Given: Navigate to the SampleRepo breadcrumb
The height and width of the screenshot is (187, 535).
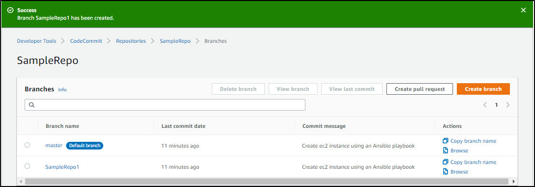Looking at the screenshot, I should coord(175,41).
